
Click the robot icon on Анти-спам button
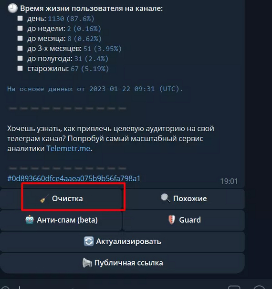[30, 220]
